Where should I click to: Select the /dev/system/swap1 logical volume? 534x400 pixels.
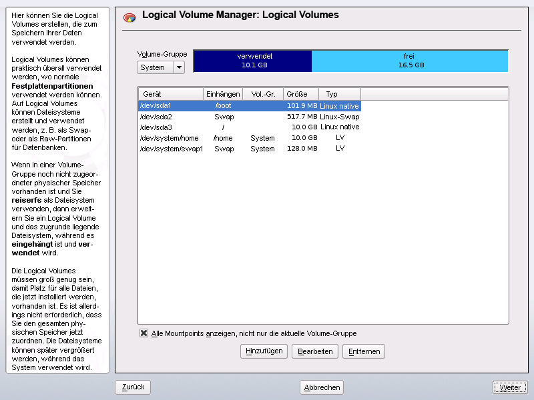pos(249,149)
